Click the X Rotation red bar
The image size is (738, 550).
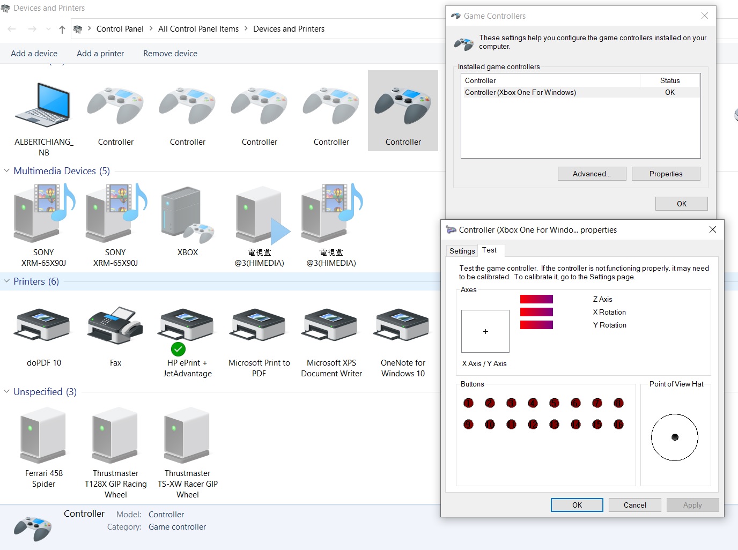click(536, 312)
